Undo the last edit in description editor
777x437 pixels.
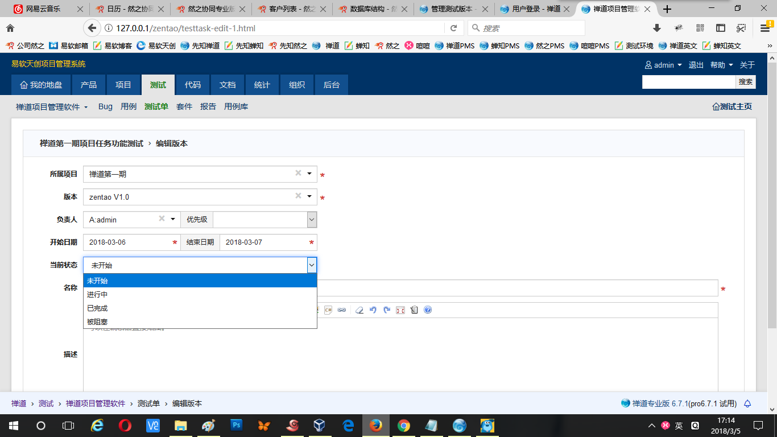373,310
